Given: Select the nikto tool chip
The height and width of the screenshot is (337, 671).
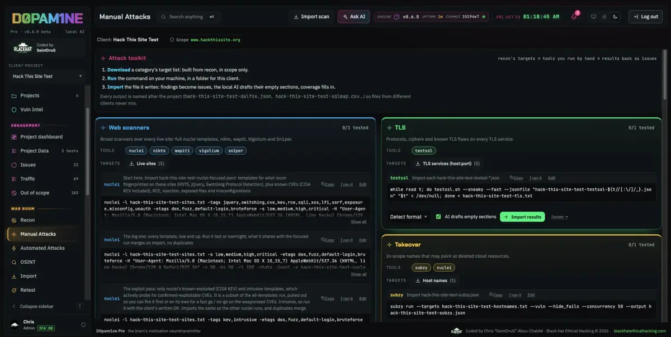Looking at the screenshot, I should (159, 150).
